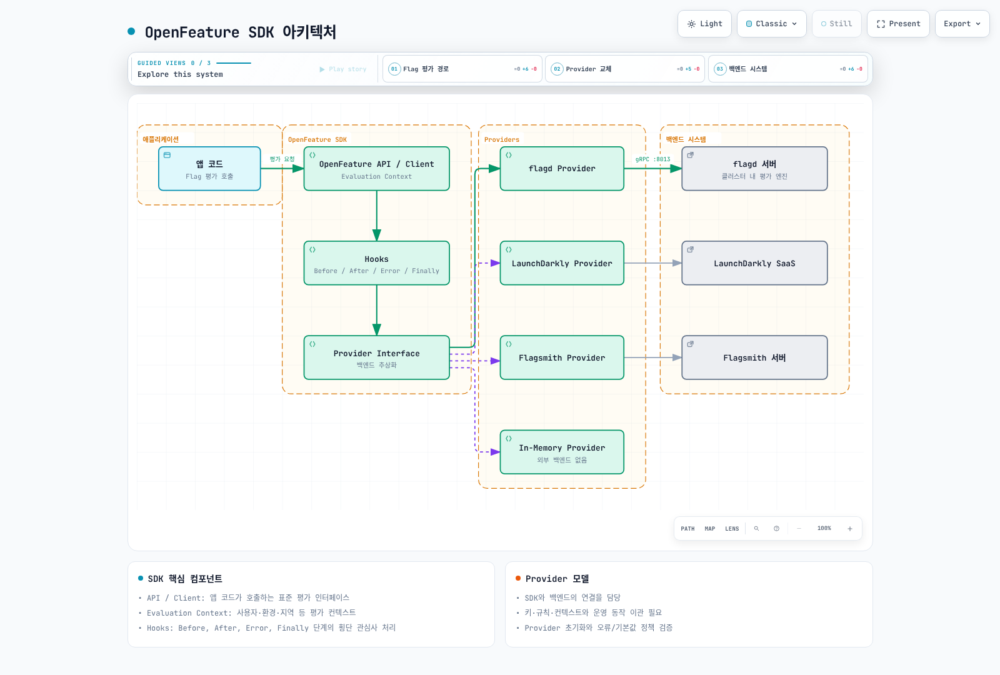
Task: Click the code icon on Flagsmith Provider node
Action: [509, 344]
